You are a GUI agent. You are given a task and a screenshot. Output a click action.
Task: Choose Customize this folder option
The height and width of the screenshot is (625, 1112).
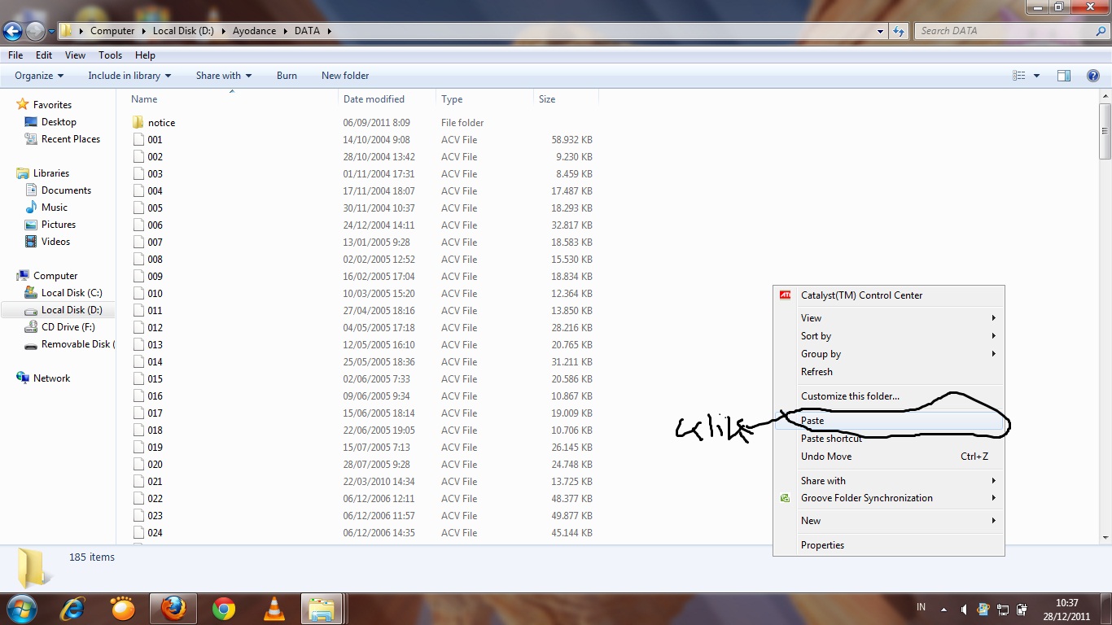(889, 396)
